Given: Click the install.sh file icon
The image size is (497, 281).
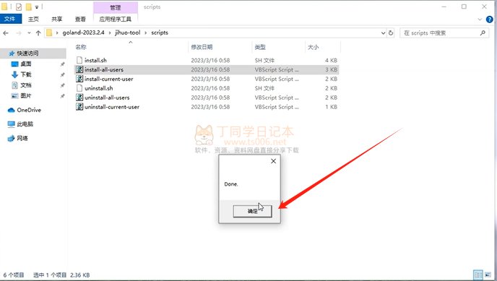Looking at the screenshot, I should (x=79, y=60).
